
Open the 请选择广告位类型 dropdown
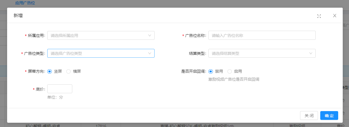pyautogui.click(x=97, y=53)
